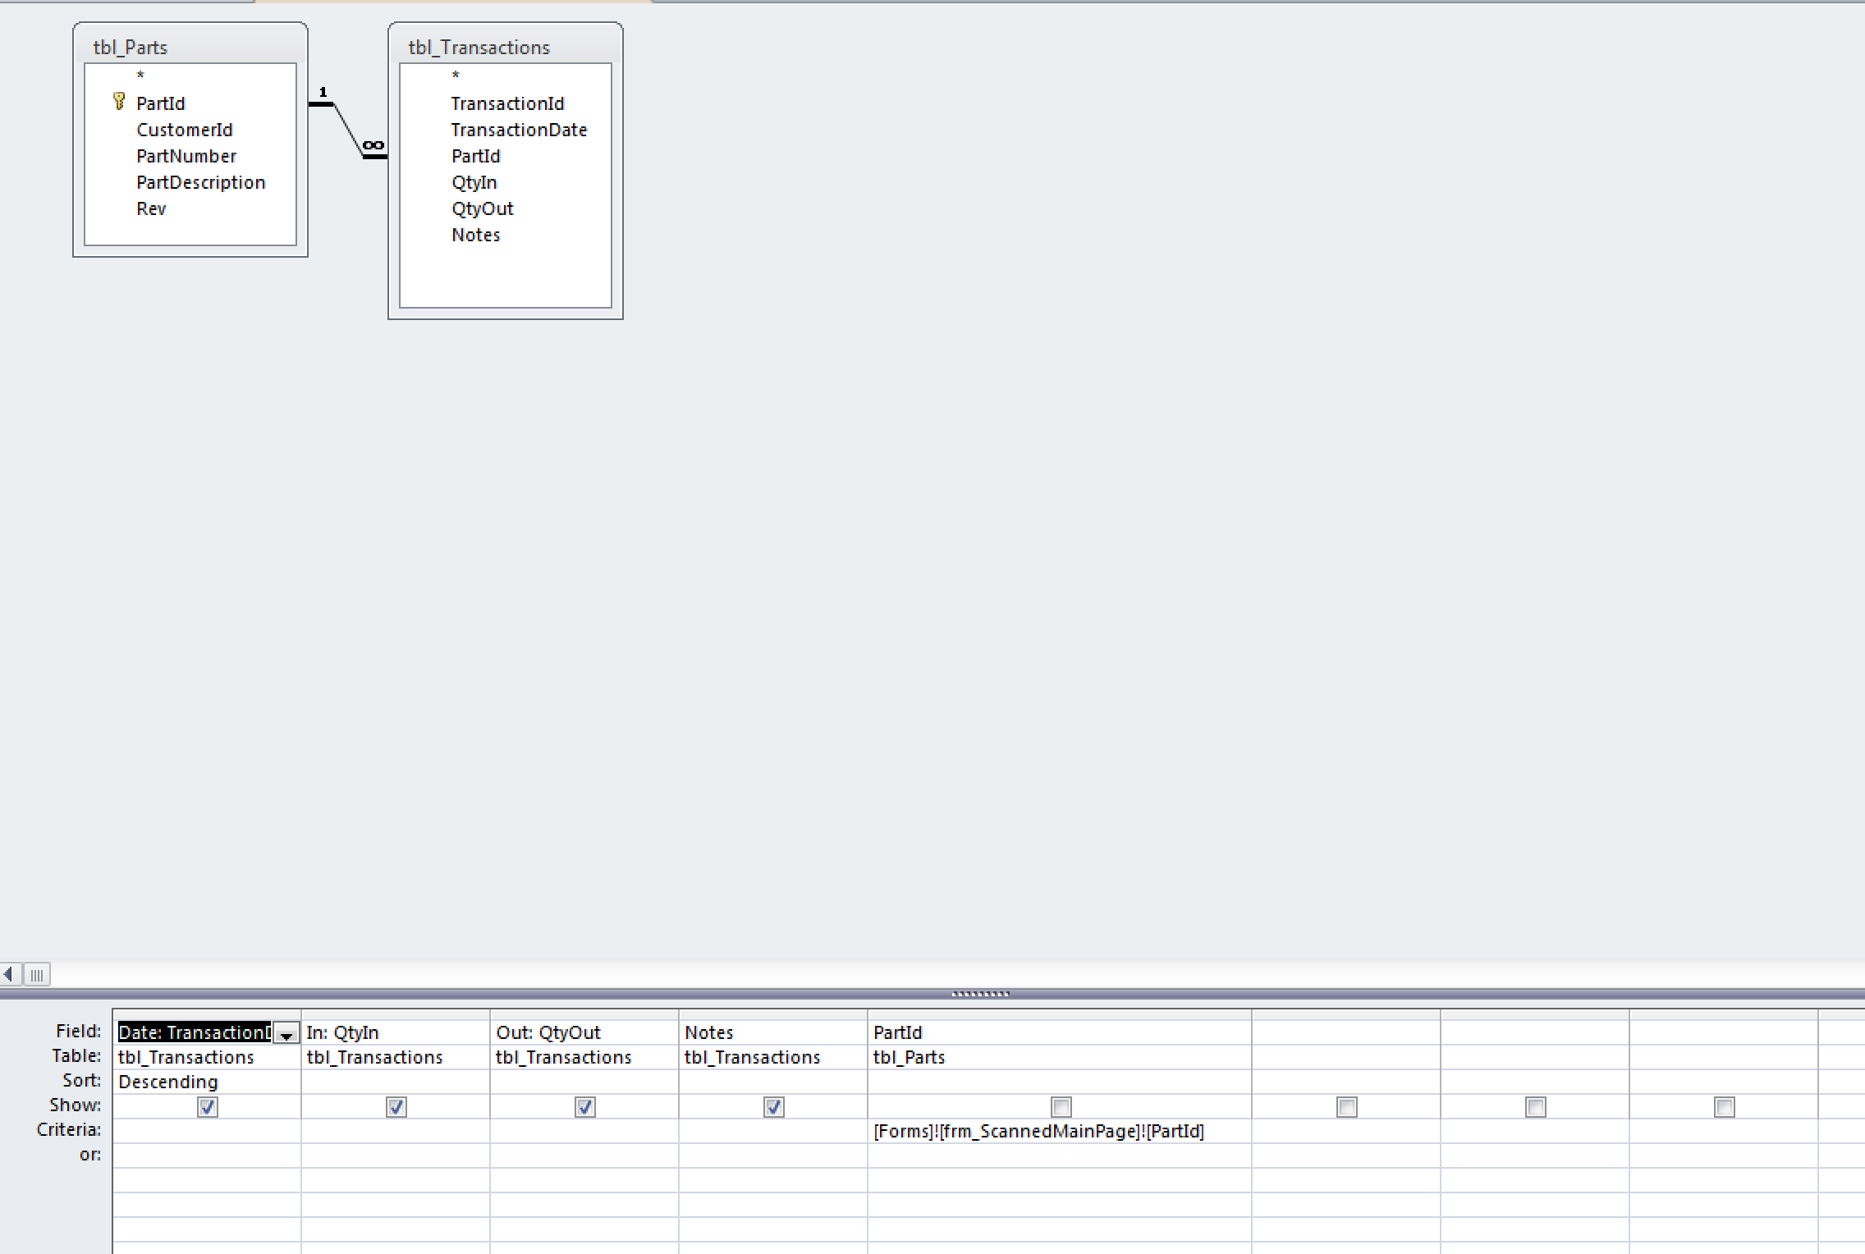Click the tbl_Parts table title bar
1865x1254 pixels.
pos(131,47)
